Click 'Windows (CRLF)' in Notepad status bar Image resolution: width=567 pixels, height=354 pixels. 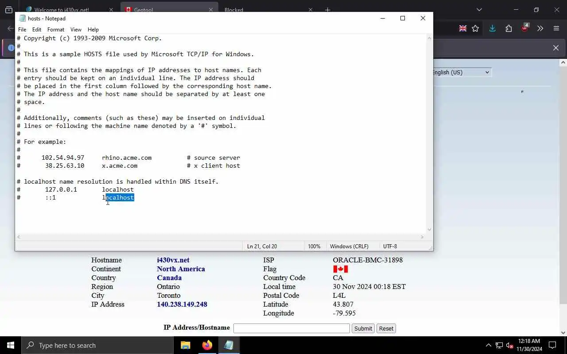(349, 246)
